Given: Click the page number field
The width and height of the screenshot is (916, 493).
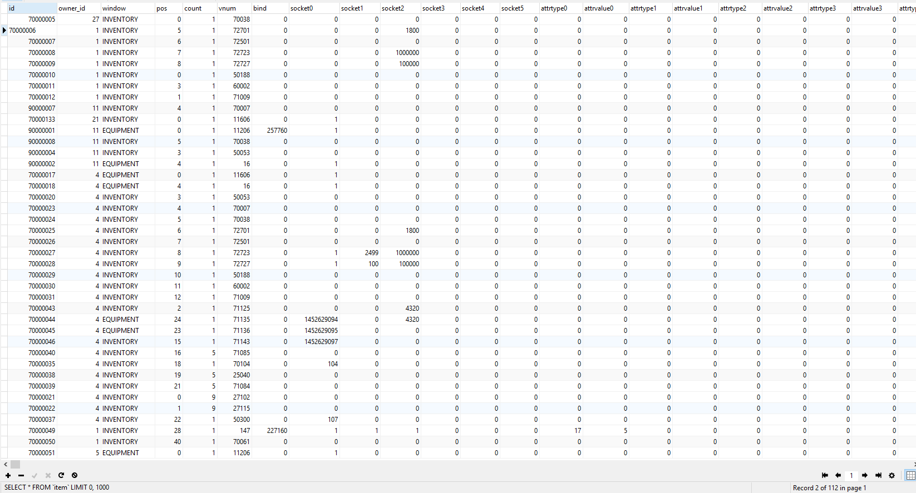Looking at the screenshot, I should [851, 475].
